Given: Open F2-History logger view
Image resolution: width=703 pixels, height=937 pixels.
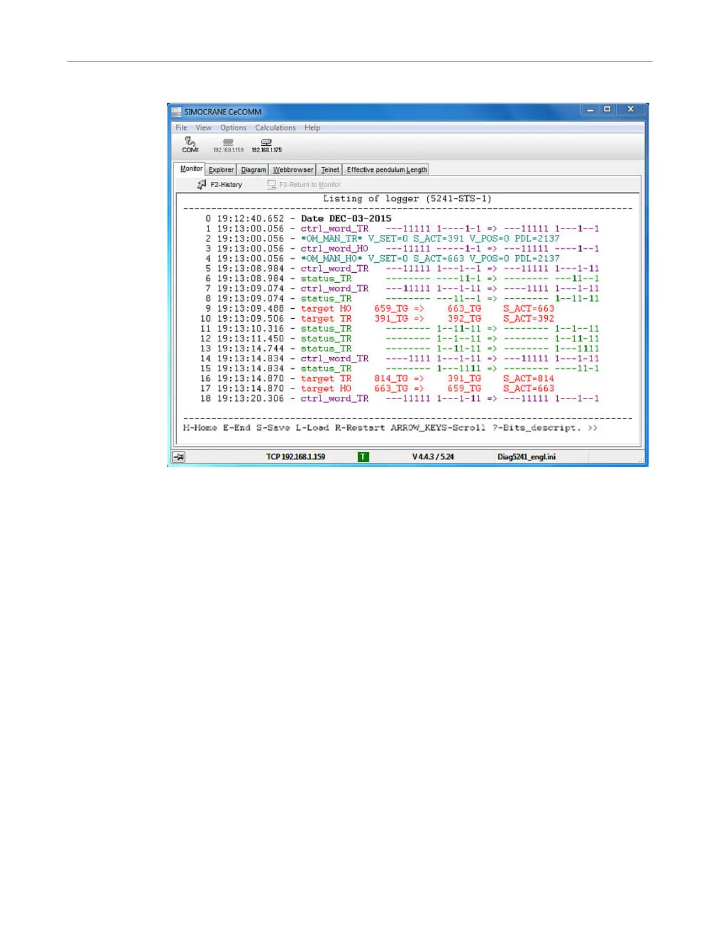Looking at the screenshot, I should pos(220,185).
